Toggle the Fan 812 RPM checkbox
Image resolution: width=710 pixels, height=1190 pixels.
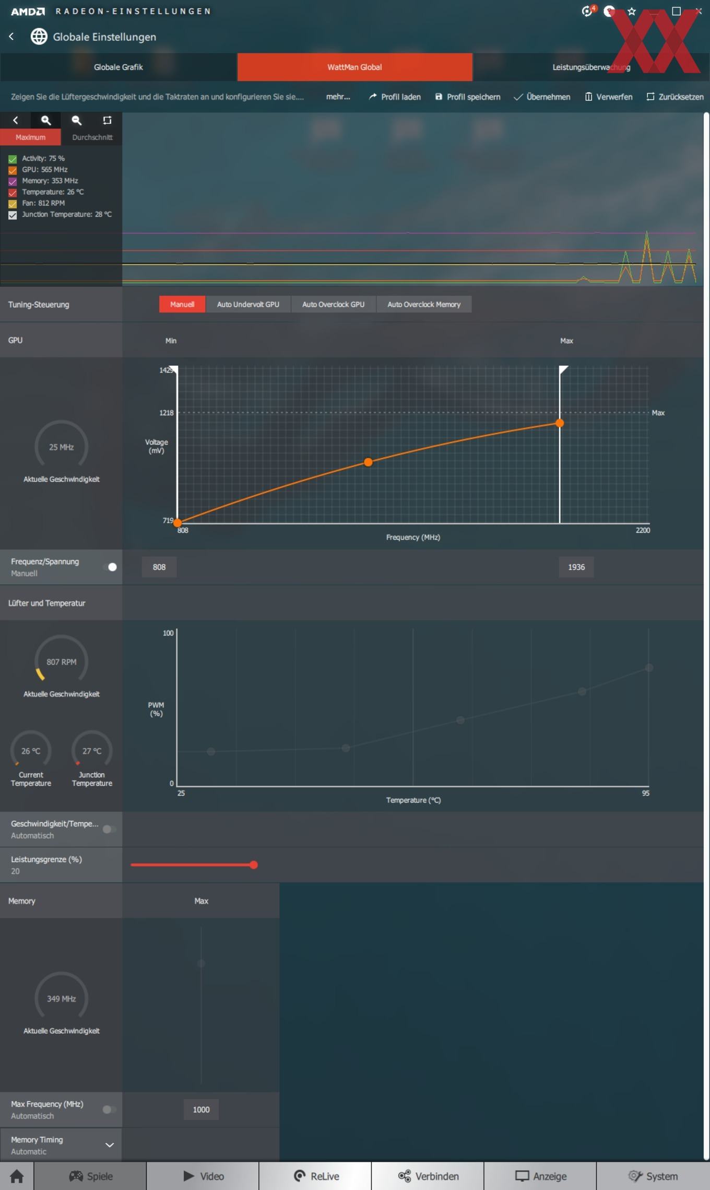(13, 204)
